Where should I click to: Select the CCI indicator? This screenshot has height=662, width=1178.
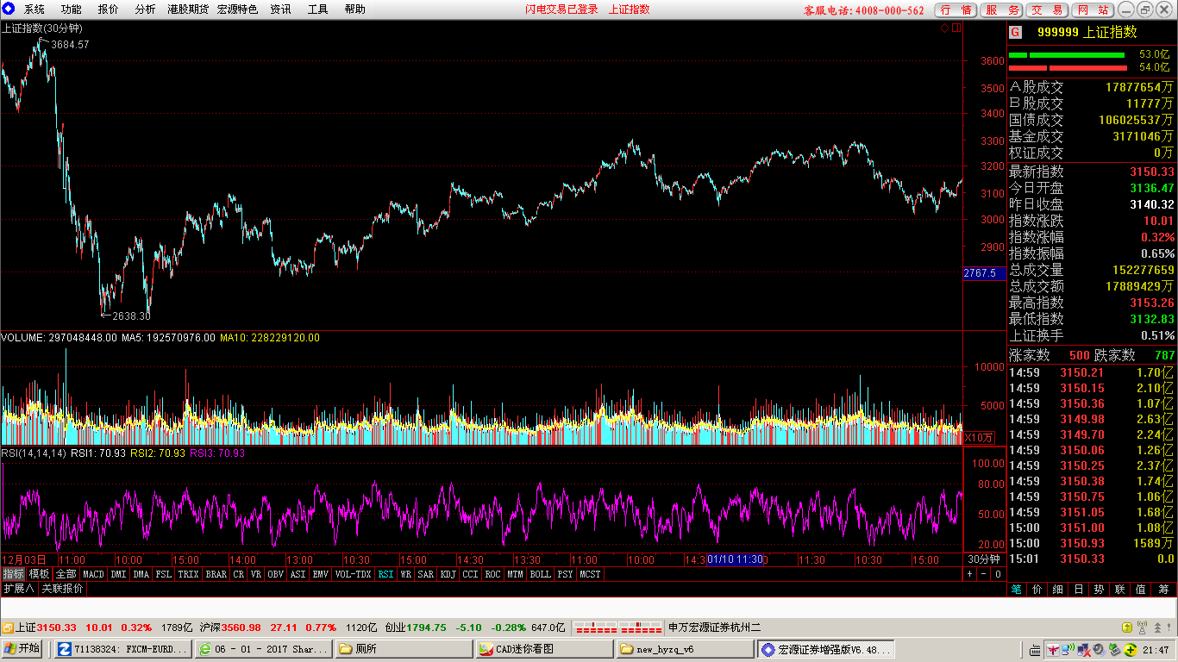pos(470,574)
